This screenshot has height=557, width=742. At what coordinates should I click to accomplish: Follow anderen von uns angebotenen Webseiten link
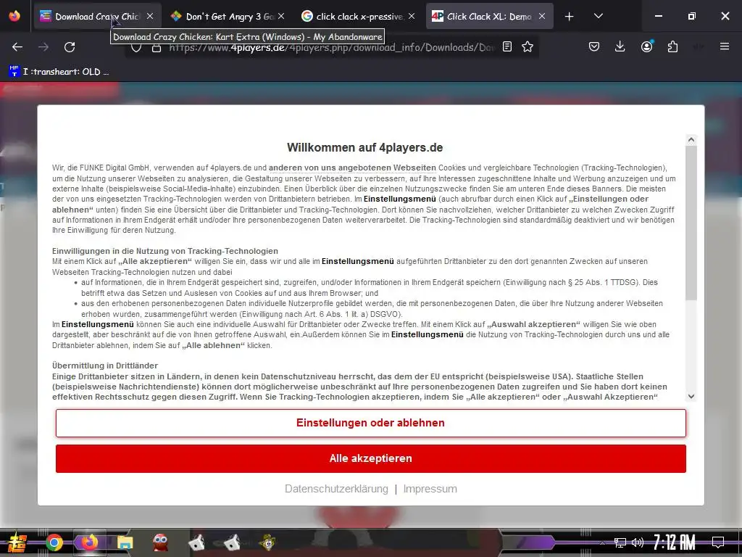pyautogui.click(x=353, y=168)
